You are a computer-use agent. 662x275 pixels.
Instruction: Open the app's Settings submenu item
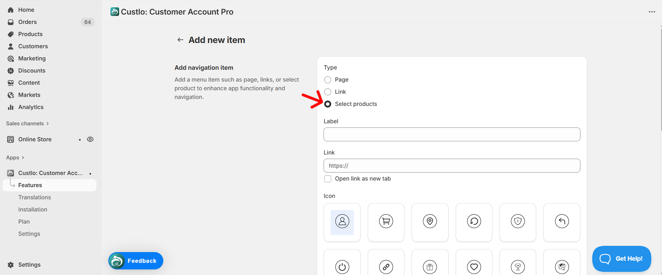point(29,234)
